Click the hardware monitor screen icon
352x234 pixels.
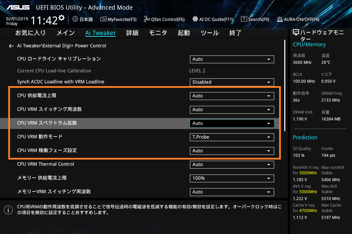(x=296, y=33)
